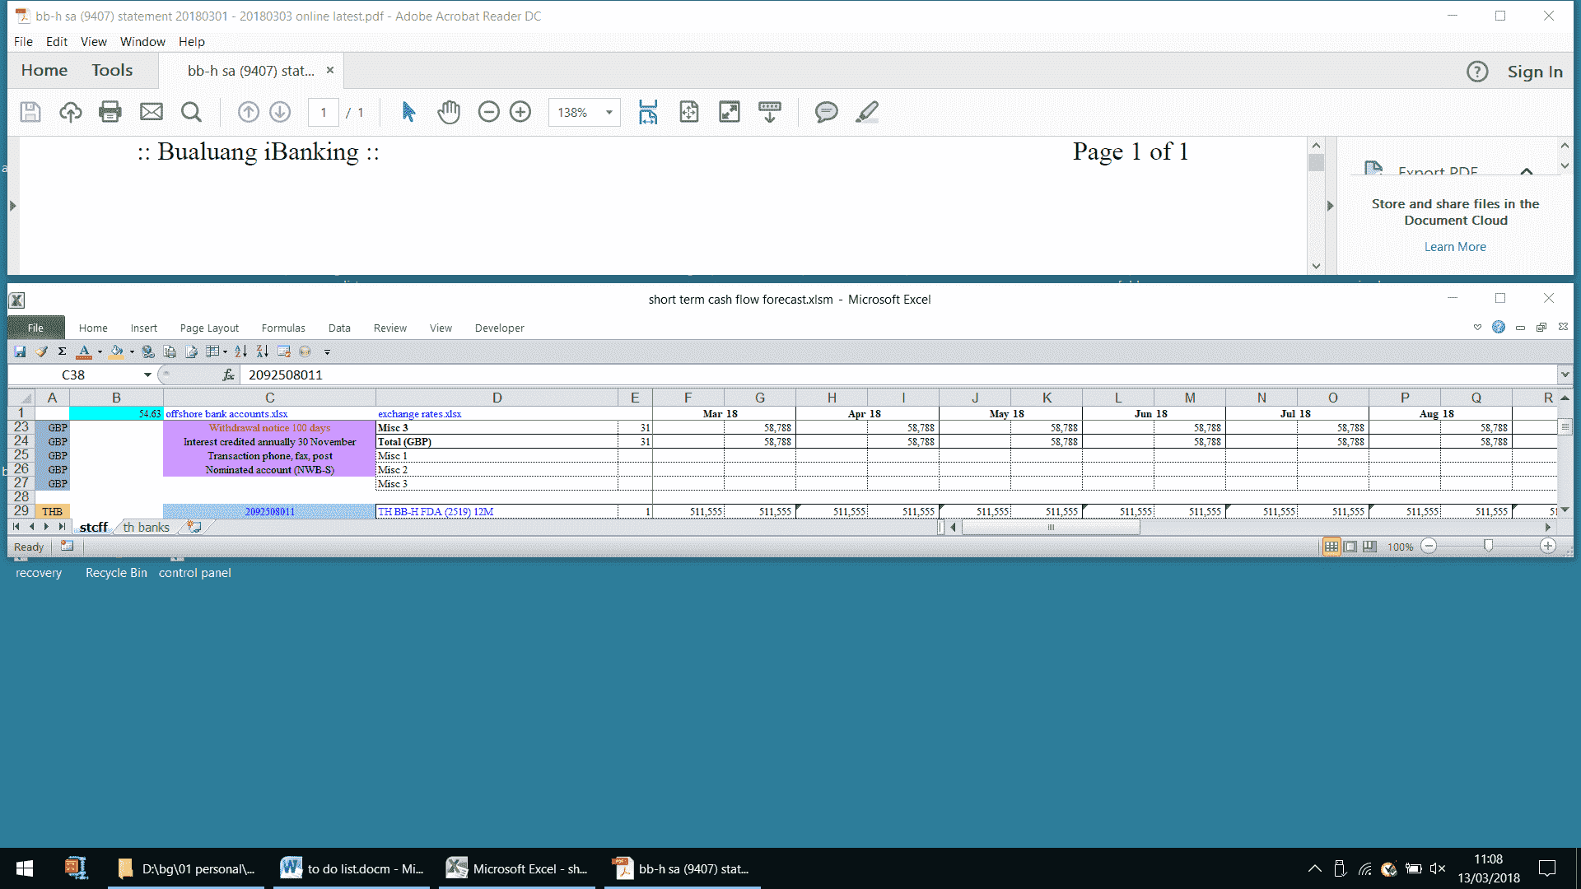Collapse the Export PDF panel chevron

point(1527,171)
